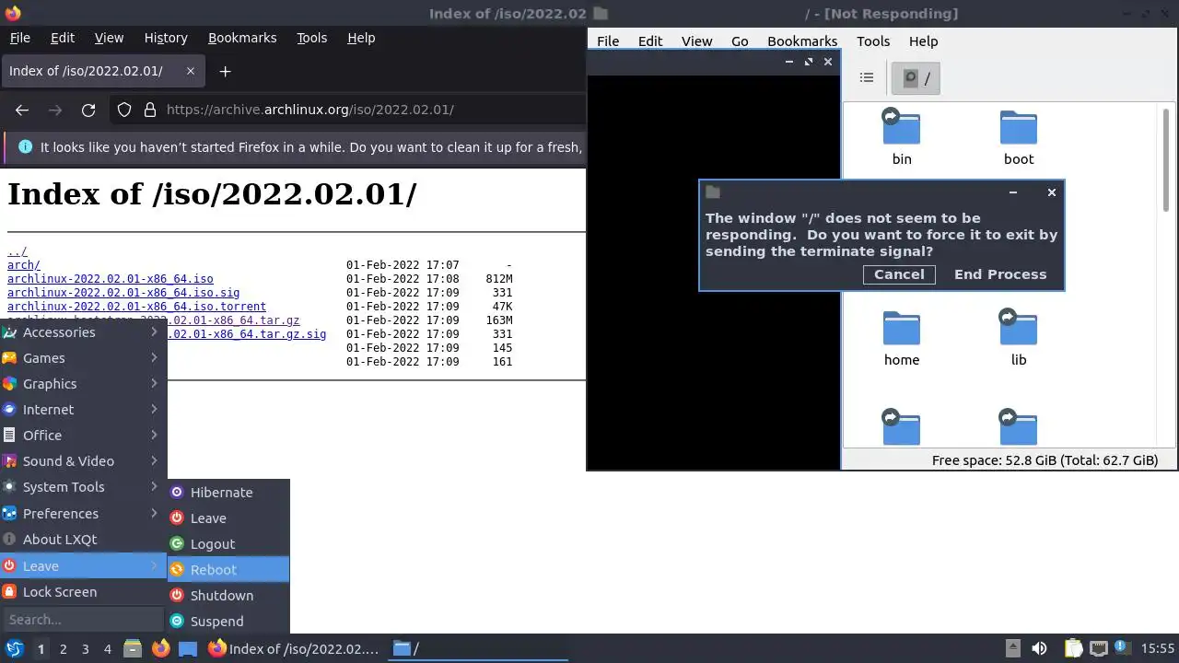Select Suspend from the Leave submenu
Screen dimensions: 1179x663
[x=228, y=622]
